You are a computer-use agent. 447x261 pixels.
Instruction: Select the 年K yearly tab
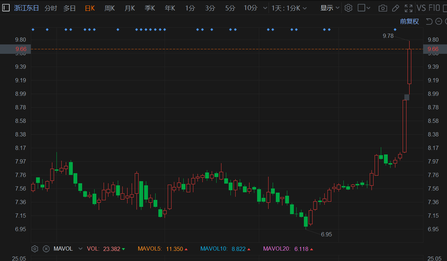[170, 8]
